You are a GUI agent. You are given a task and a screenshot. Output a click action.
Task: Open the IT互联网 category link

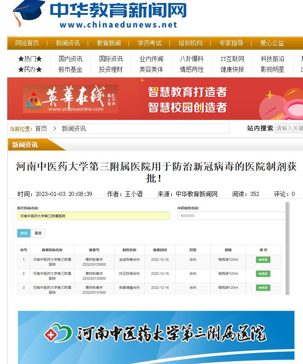tap(232, 59)
